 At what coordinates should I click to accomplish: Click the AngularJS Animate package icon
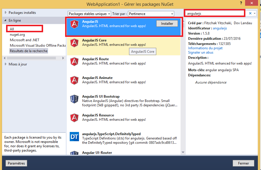point(74,80)
